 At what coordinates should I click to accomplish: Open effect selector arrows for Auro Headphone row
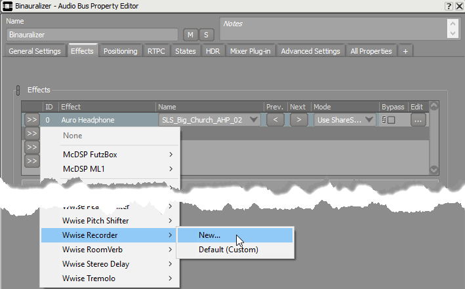point(32,120)
